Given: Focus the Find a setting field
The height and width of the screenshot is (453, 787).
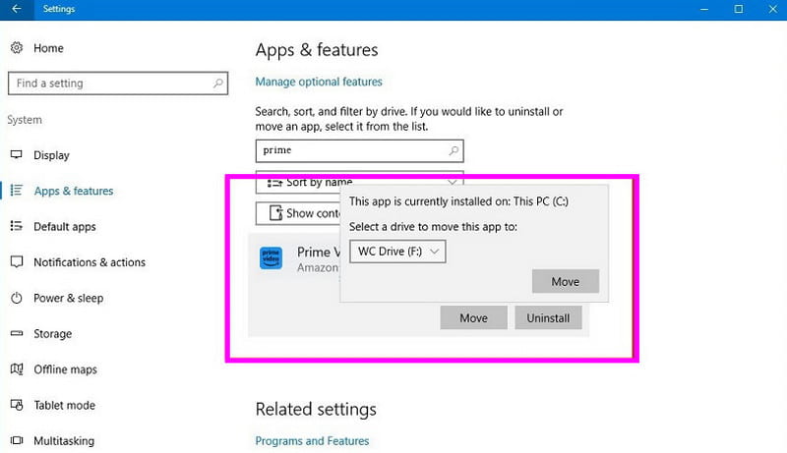Looking at the screenshot, I should pos(118,84).
